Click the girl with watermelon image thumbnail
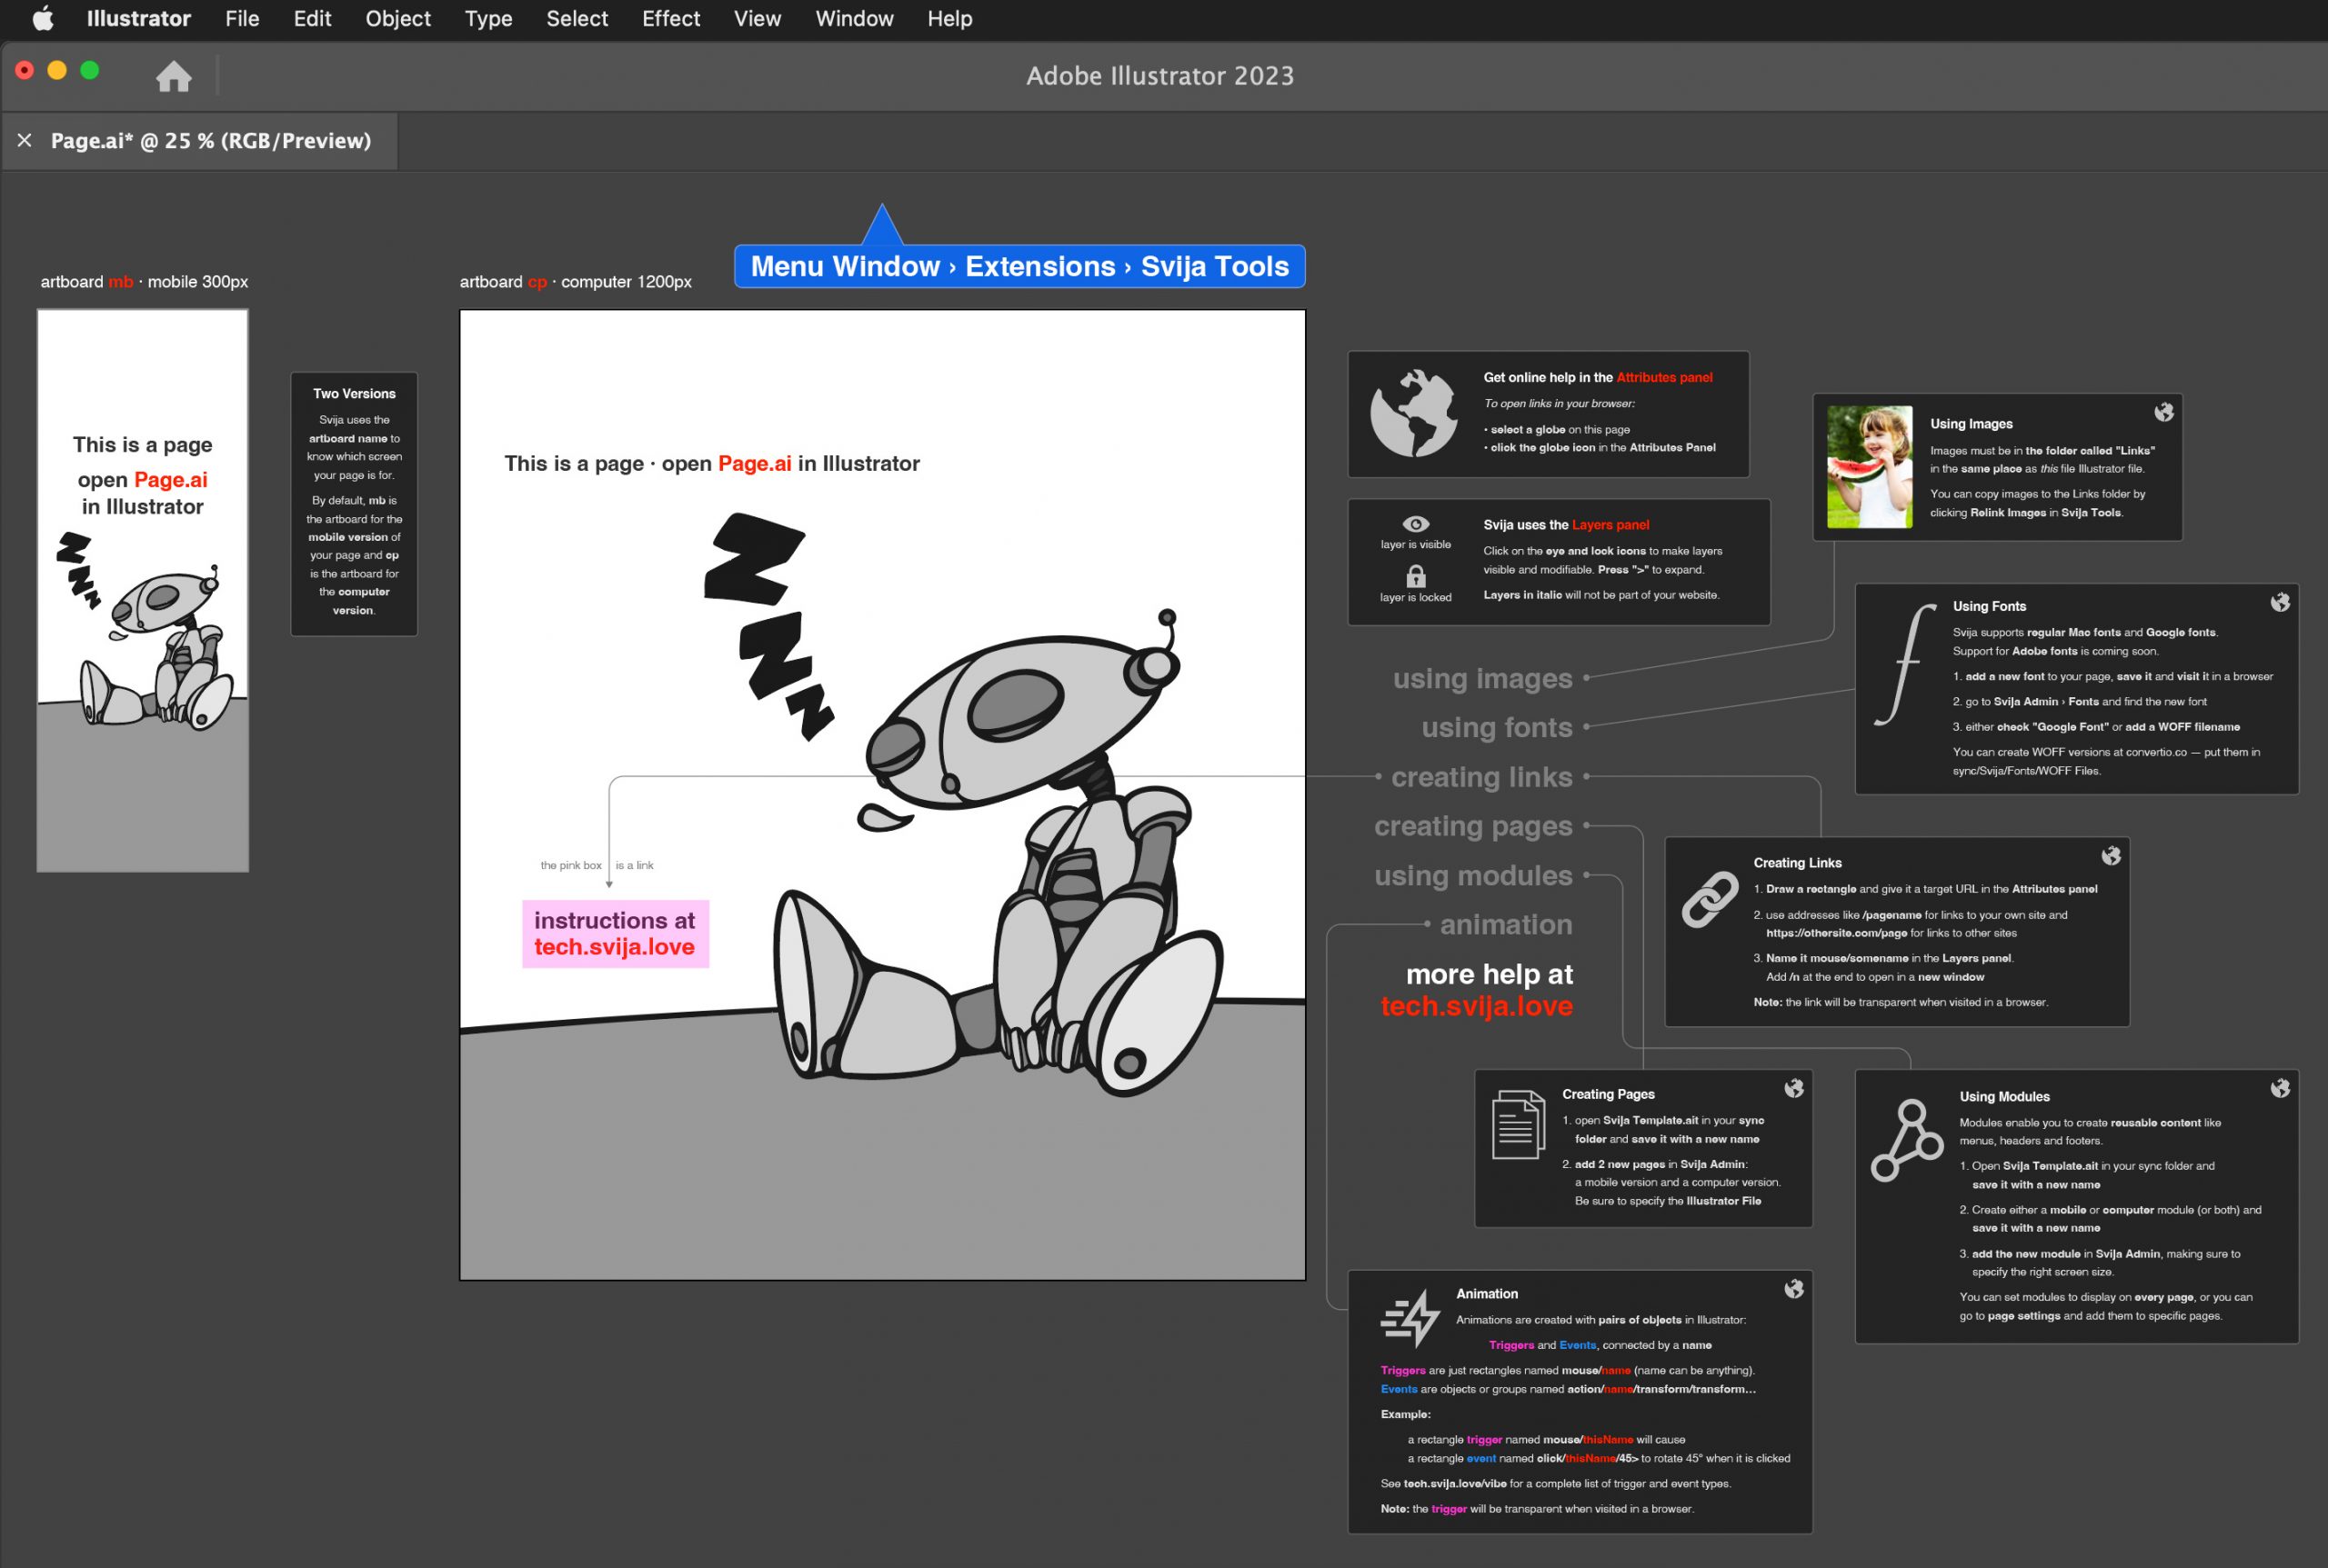 [1869, 467]
